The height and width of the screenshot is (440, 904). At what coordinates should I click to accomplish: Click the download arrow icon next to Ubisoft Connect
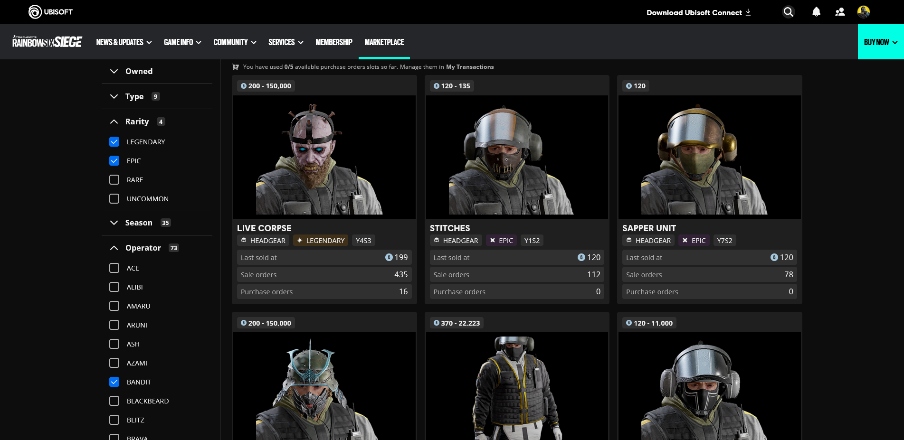pos(748,12)
